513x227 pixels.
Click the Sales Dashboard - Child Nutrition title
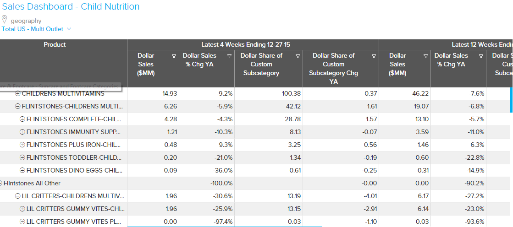(x=71, y=6)
